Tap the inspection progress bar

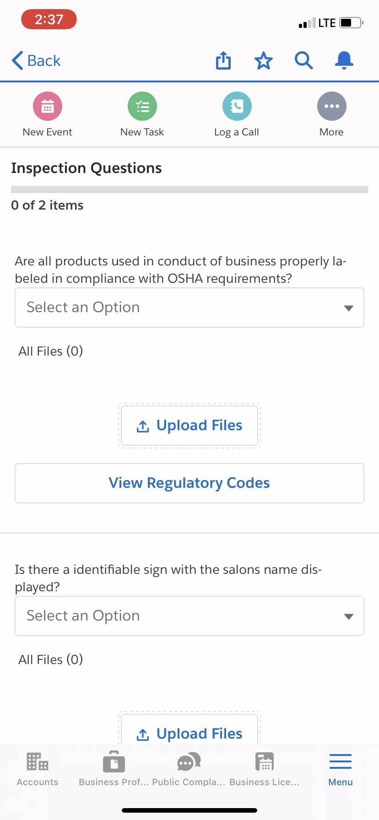click(189, 189)
